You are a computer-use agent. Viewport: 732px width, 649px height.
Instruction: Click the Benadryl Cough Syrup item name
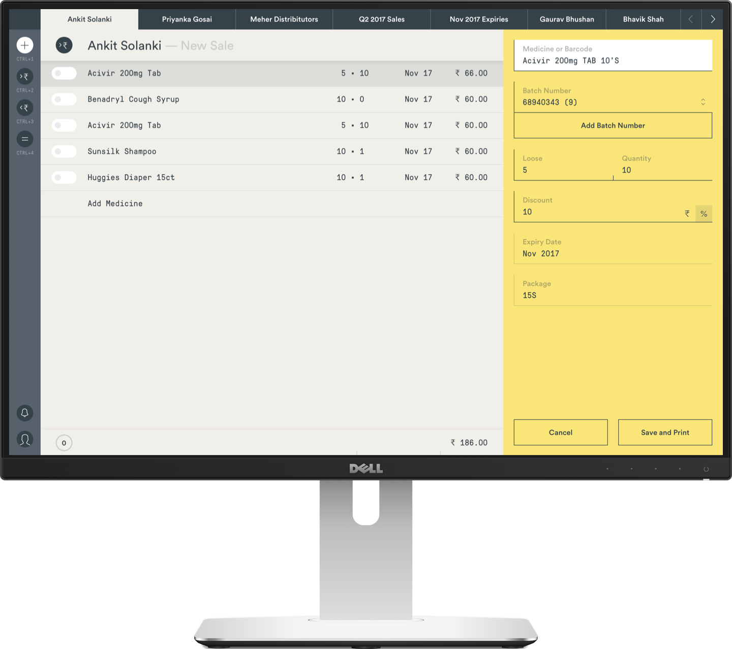133,100
